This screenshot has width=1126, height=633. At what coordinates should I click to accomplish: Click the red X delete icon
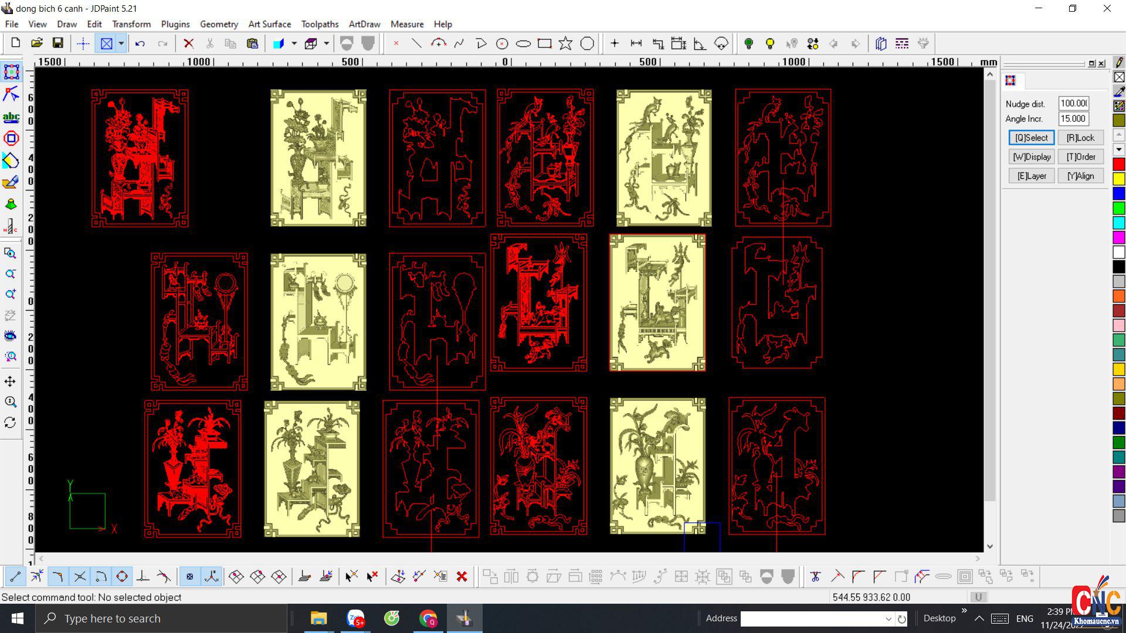coord(188,43)
